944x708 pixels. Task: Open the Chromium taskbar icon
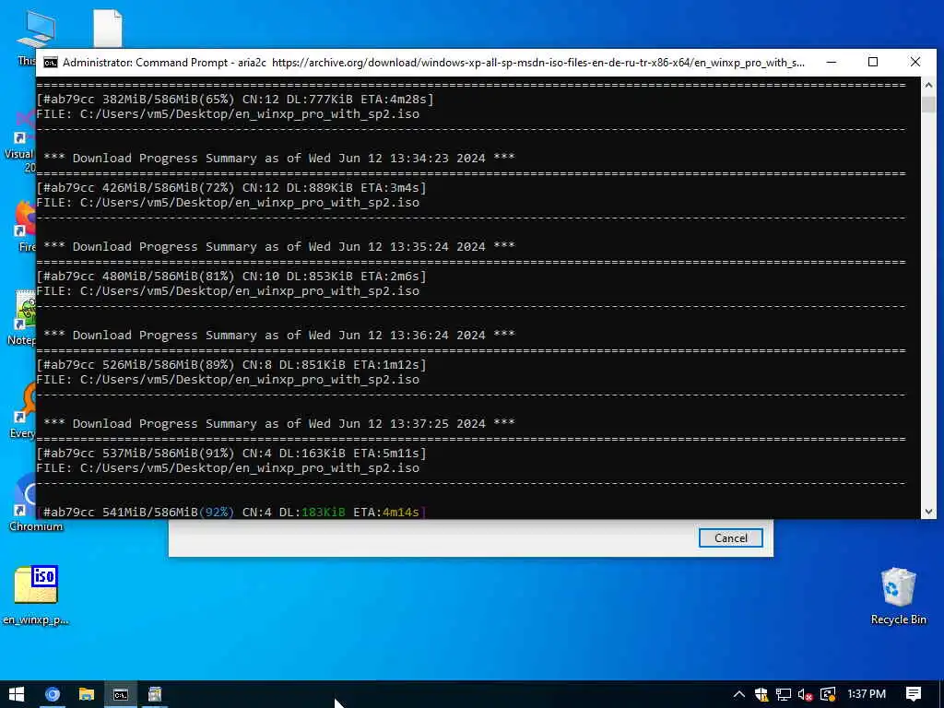[53, 694]
